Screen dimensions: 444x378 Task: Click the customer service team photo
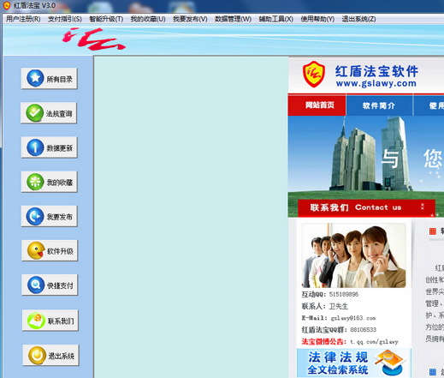(353, 255)
